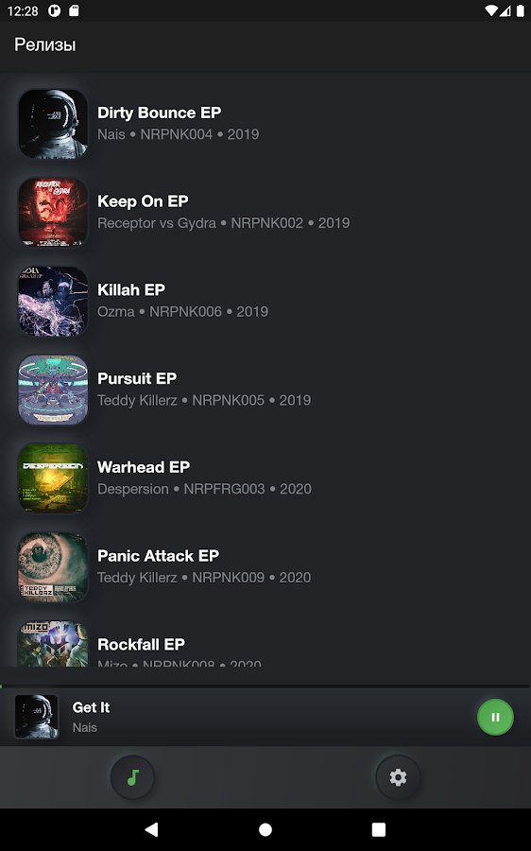The width and height of the screenshot is (531, 851).
Task: Tap the now playing album thumbnail
Action: click(x=36, y=717)
